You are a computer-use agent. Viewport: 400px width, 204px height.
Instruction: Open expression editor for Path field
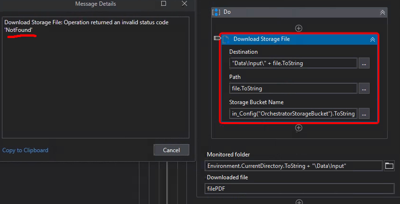point(364,88)
